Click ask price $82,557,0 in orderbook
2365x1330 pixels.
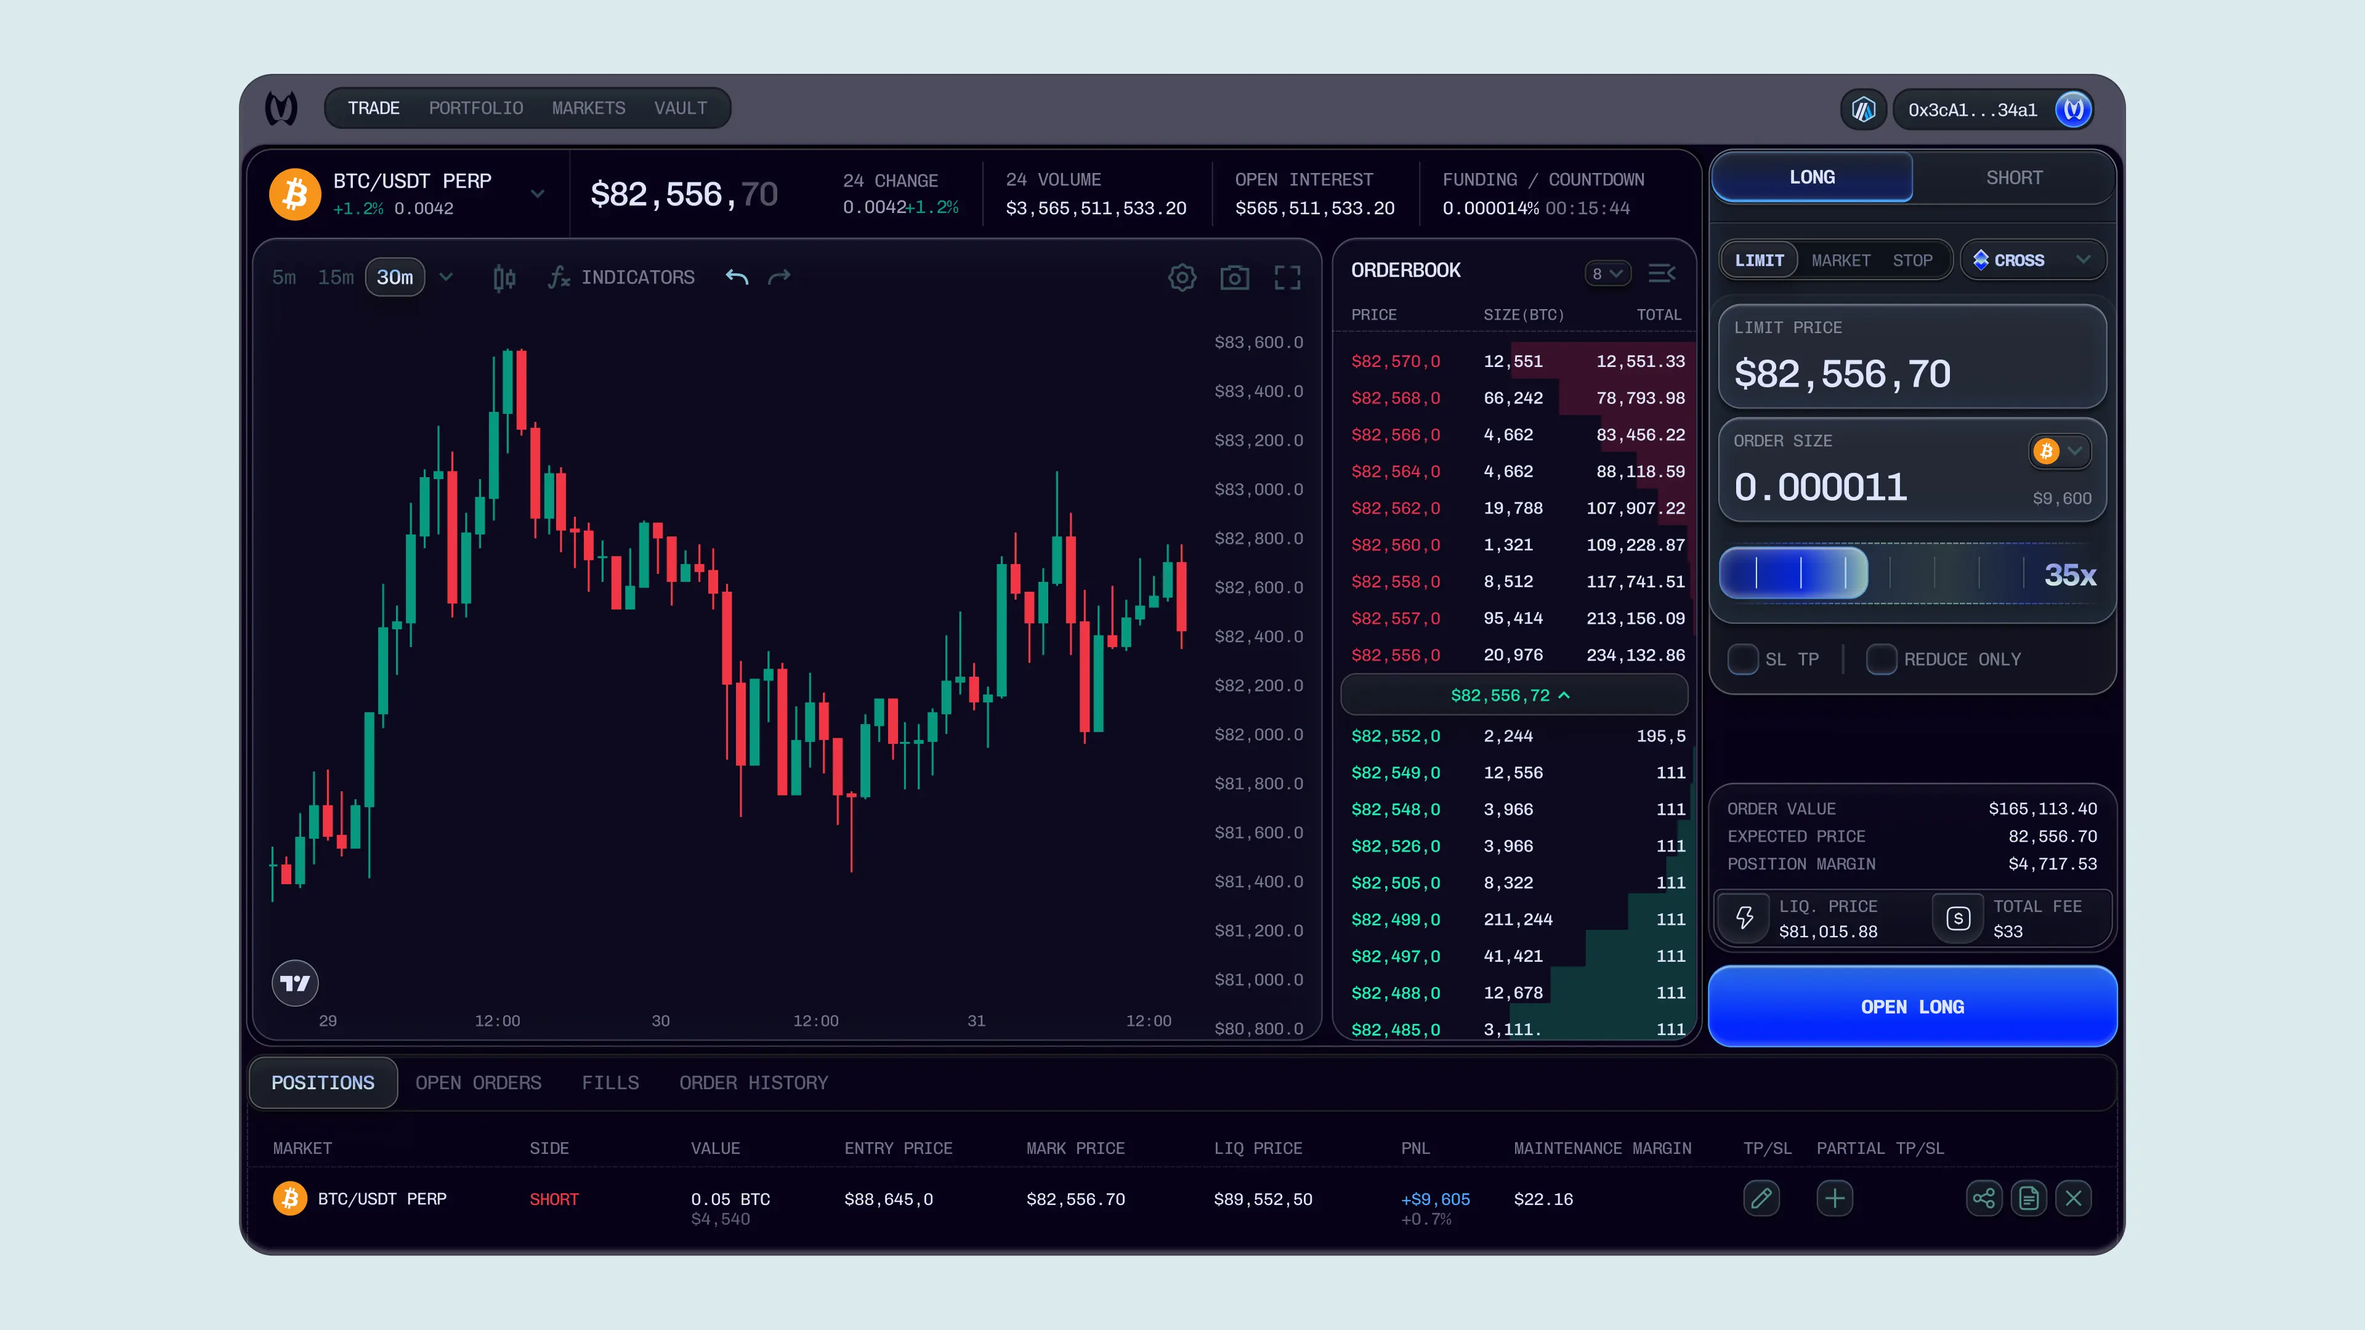1396,619
